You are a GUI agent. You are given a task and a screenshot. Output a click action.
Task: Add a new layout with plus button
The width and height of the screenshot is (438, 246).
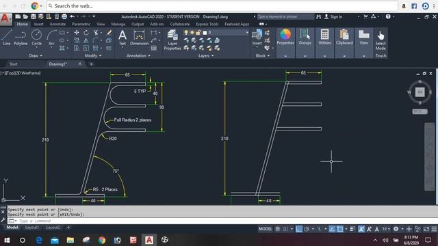(x=68, y=228)
